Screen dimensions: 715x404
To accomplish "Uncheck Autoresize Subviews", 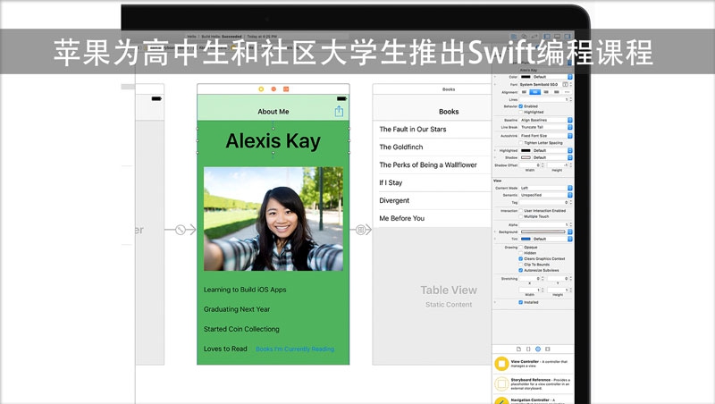I will click(x=521, y=271).
